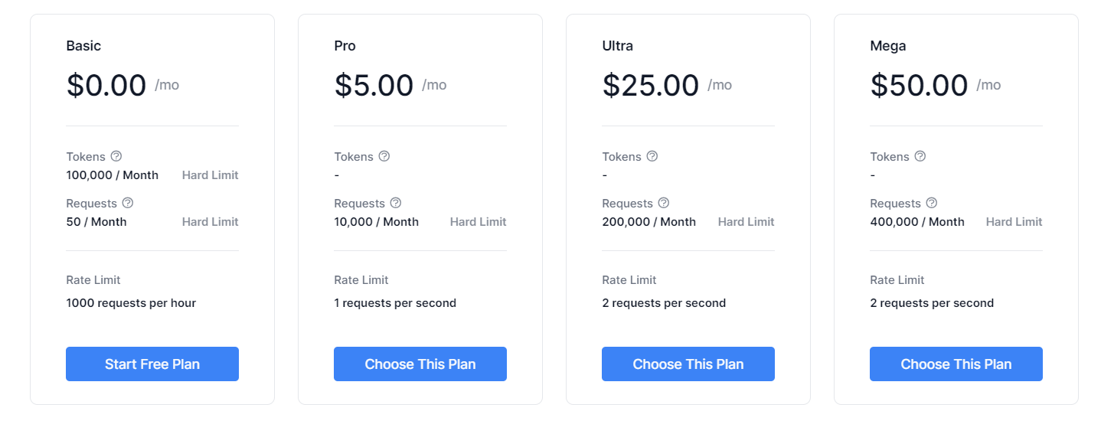The width and height of the screenshot is (1101, 421).
Task: Click the Basic plan title
Action: 83,46
